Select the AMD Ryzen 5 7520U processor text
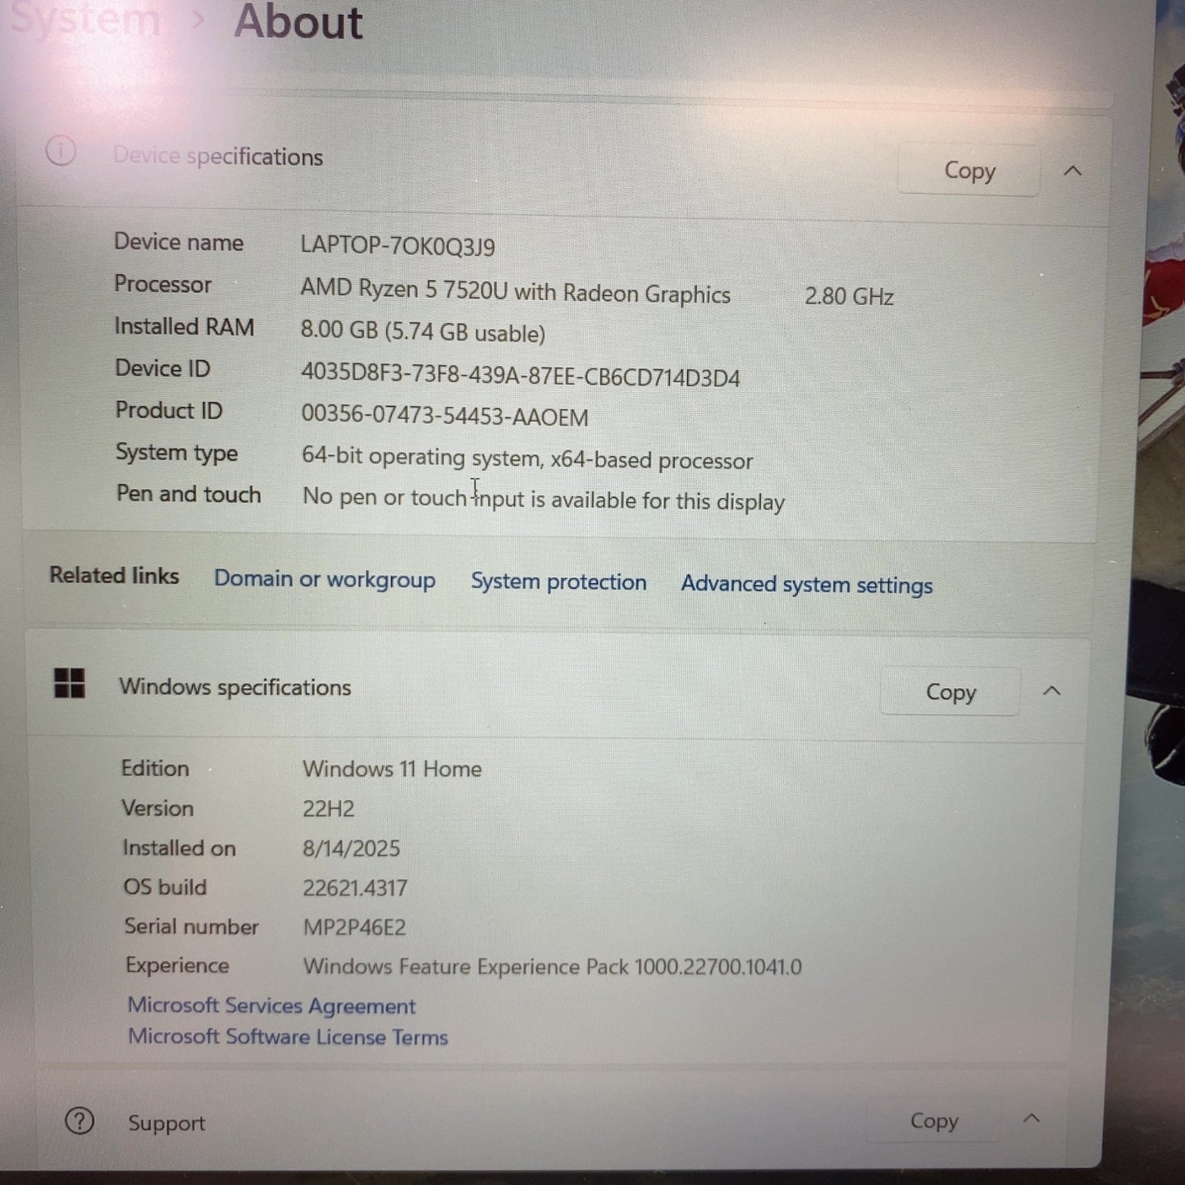This screenshot has width=1185, height=1185. [515, 292]
